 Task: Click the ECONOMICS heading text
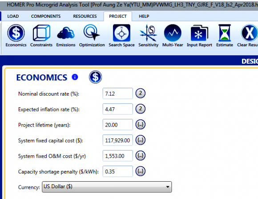click(42, 77)
